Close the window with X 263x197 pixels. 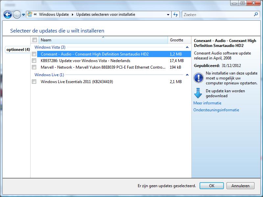point(253,3)
